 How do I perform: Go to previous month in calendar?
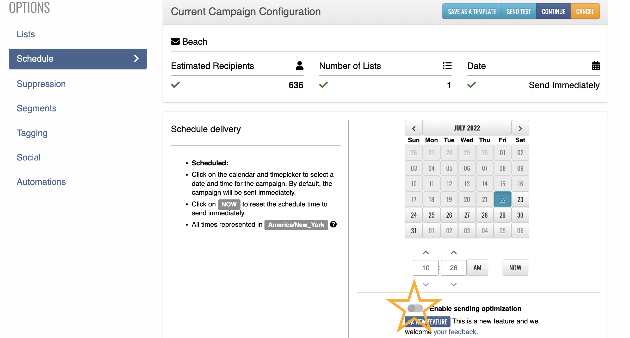click(413, 128)
